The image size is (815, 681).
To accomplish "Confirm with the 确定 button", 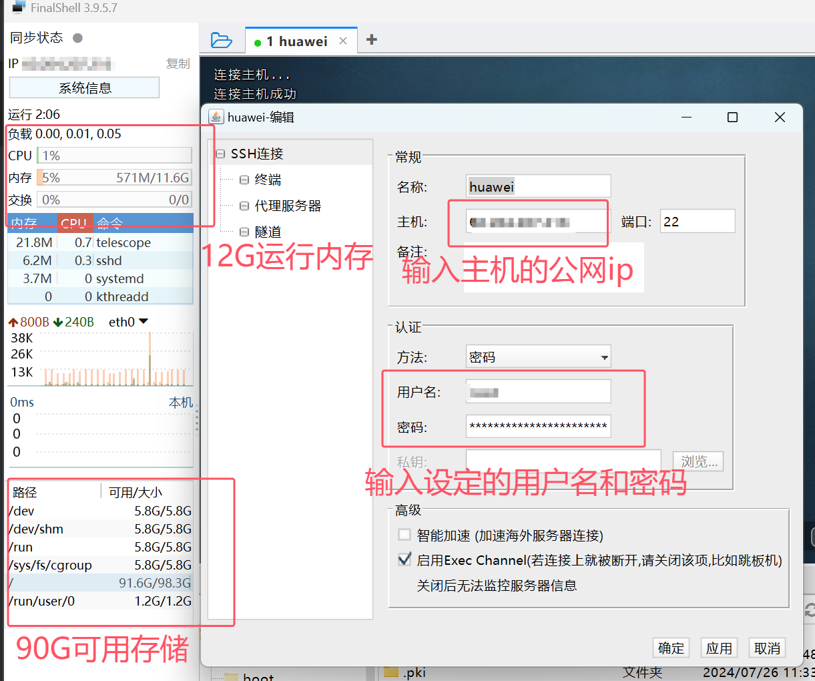I will (x=671, y=648).
